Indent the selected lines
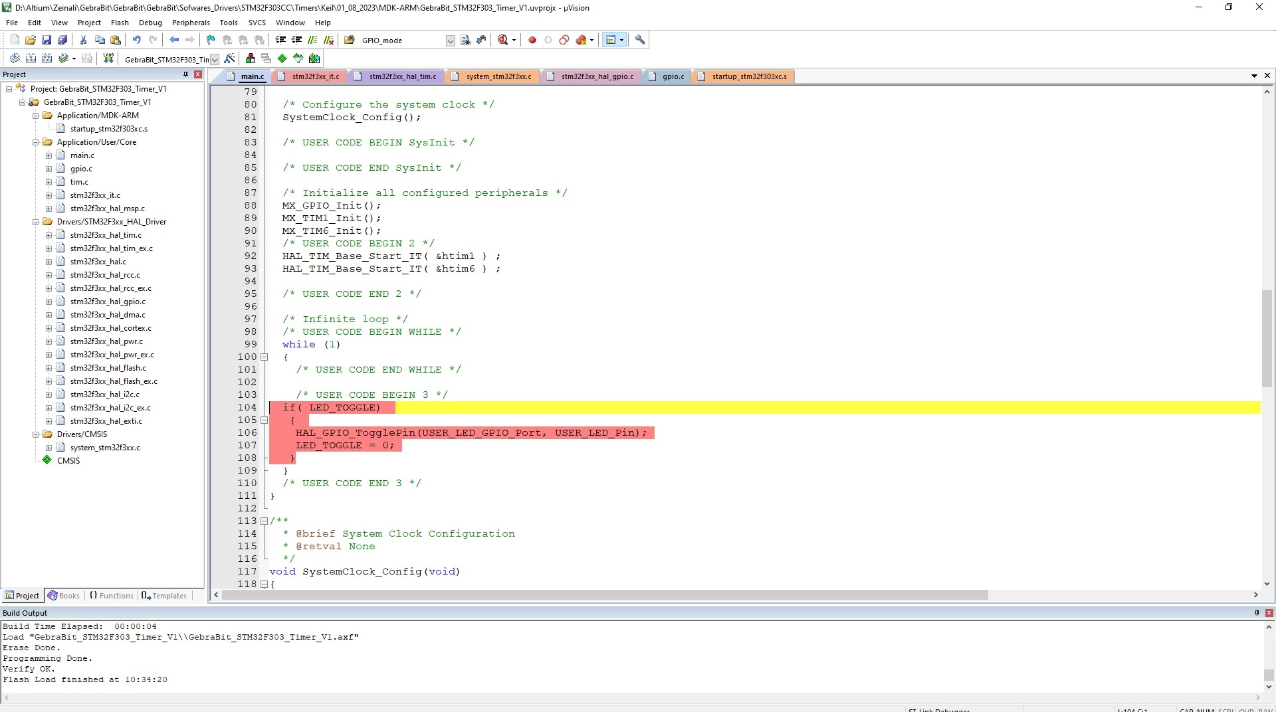The height and width of the screenshot is (712, 1276). click(280, 40)
